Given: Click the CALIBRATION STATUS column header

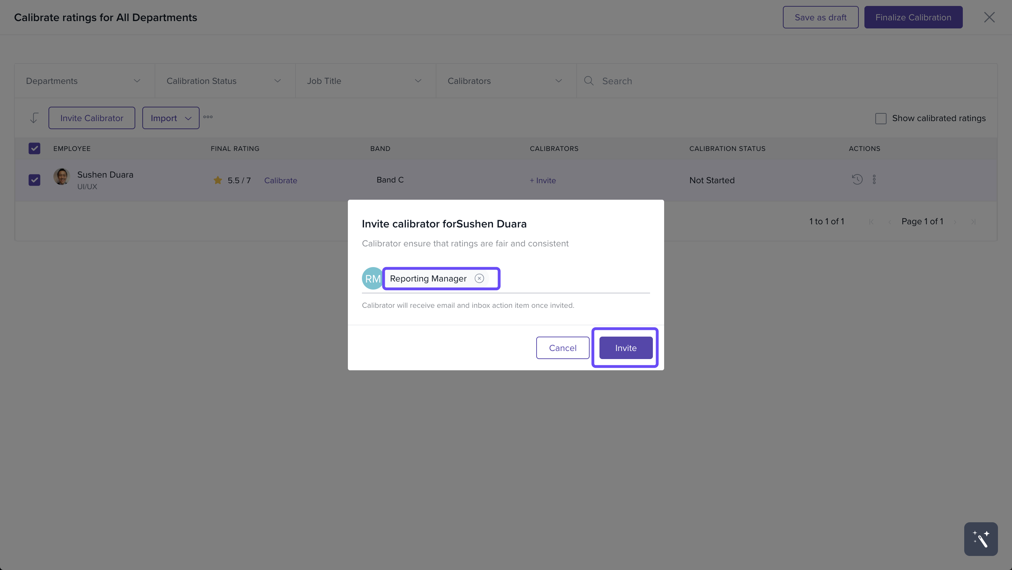Looking at the screenshot, I should (x=727, y=149).
